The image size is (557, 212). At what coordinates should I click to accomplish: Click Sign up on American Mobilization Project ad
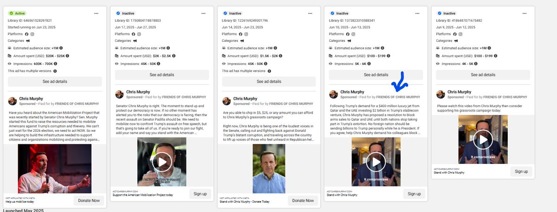click(200, 193)
